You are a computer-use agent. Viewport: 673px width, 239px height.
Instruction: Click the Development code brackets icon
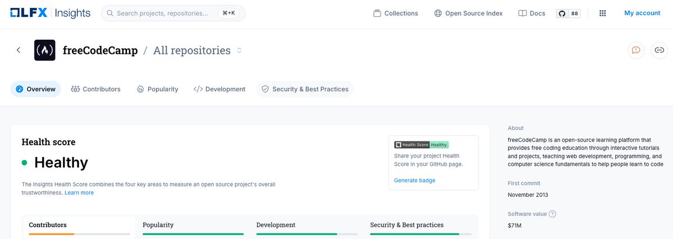(198, 89)
